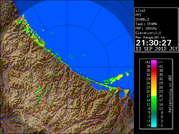Viewport: 179px width, 134px height.
Task: Select the 'PPI' scan type text
Action: [x=138, y=15]
